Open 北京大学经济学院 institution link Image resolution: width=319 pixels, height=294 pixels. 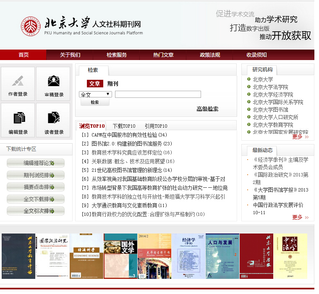(273, 94)
